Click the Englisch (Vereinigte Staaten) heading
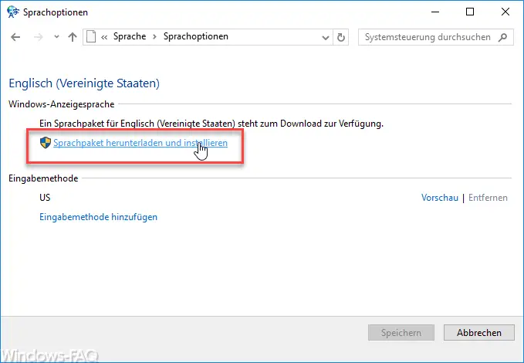This screenshot has width=524, height=363. click(84, 83)
